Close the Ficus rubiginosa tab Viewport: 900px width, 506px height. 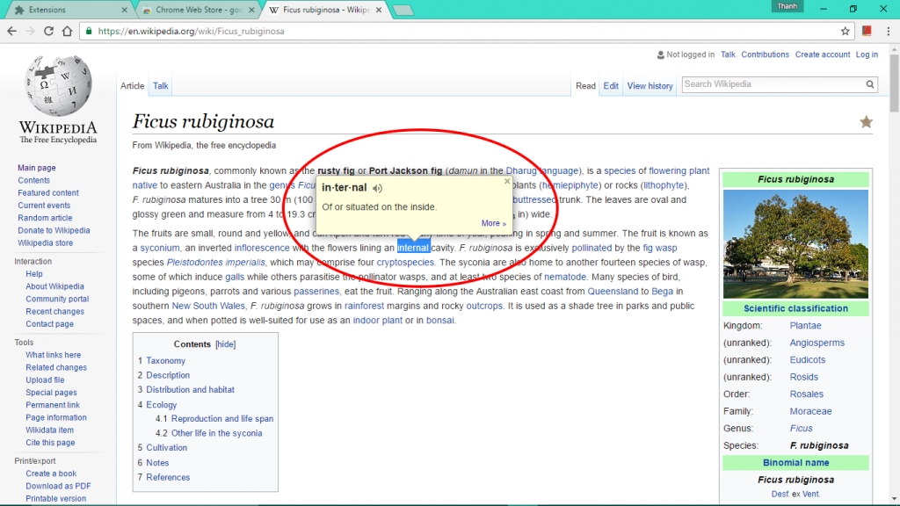pos(379,10)
